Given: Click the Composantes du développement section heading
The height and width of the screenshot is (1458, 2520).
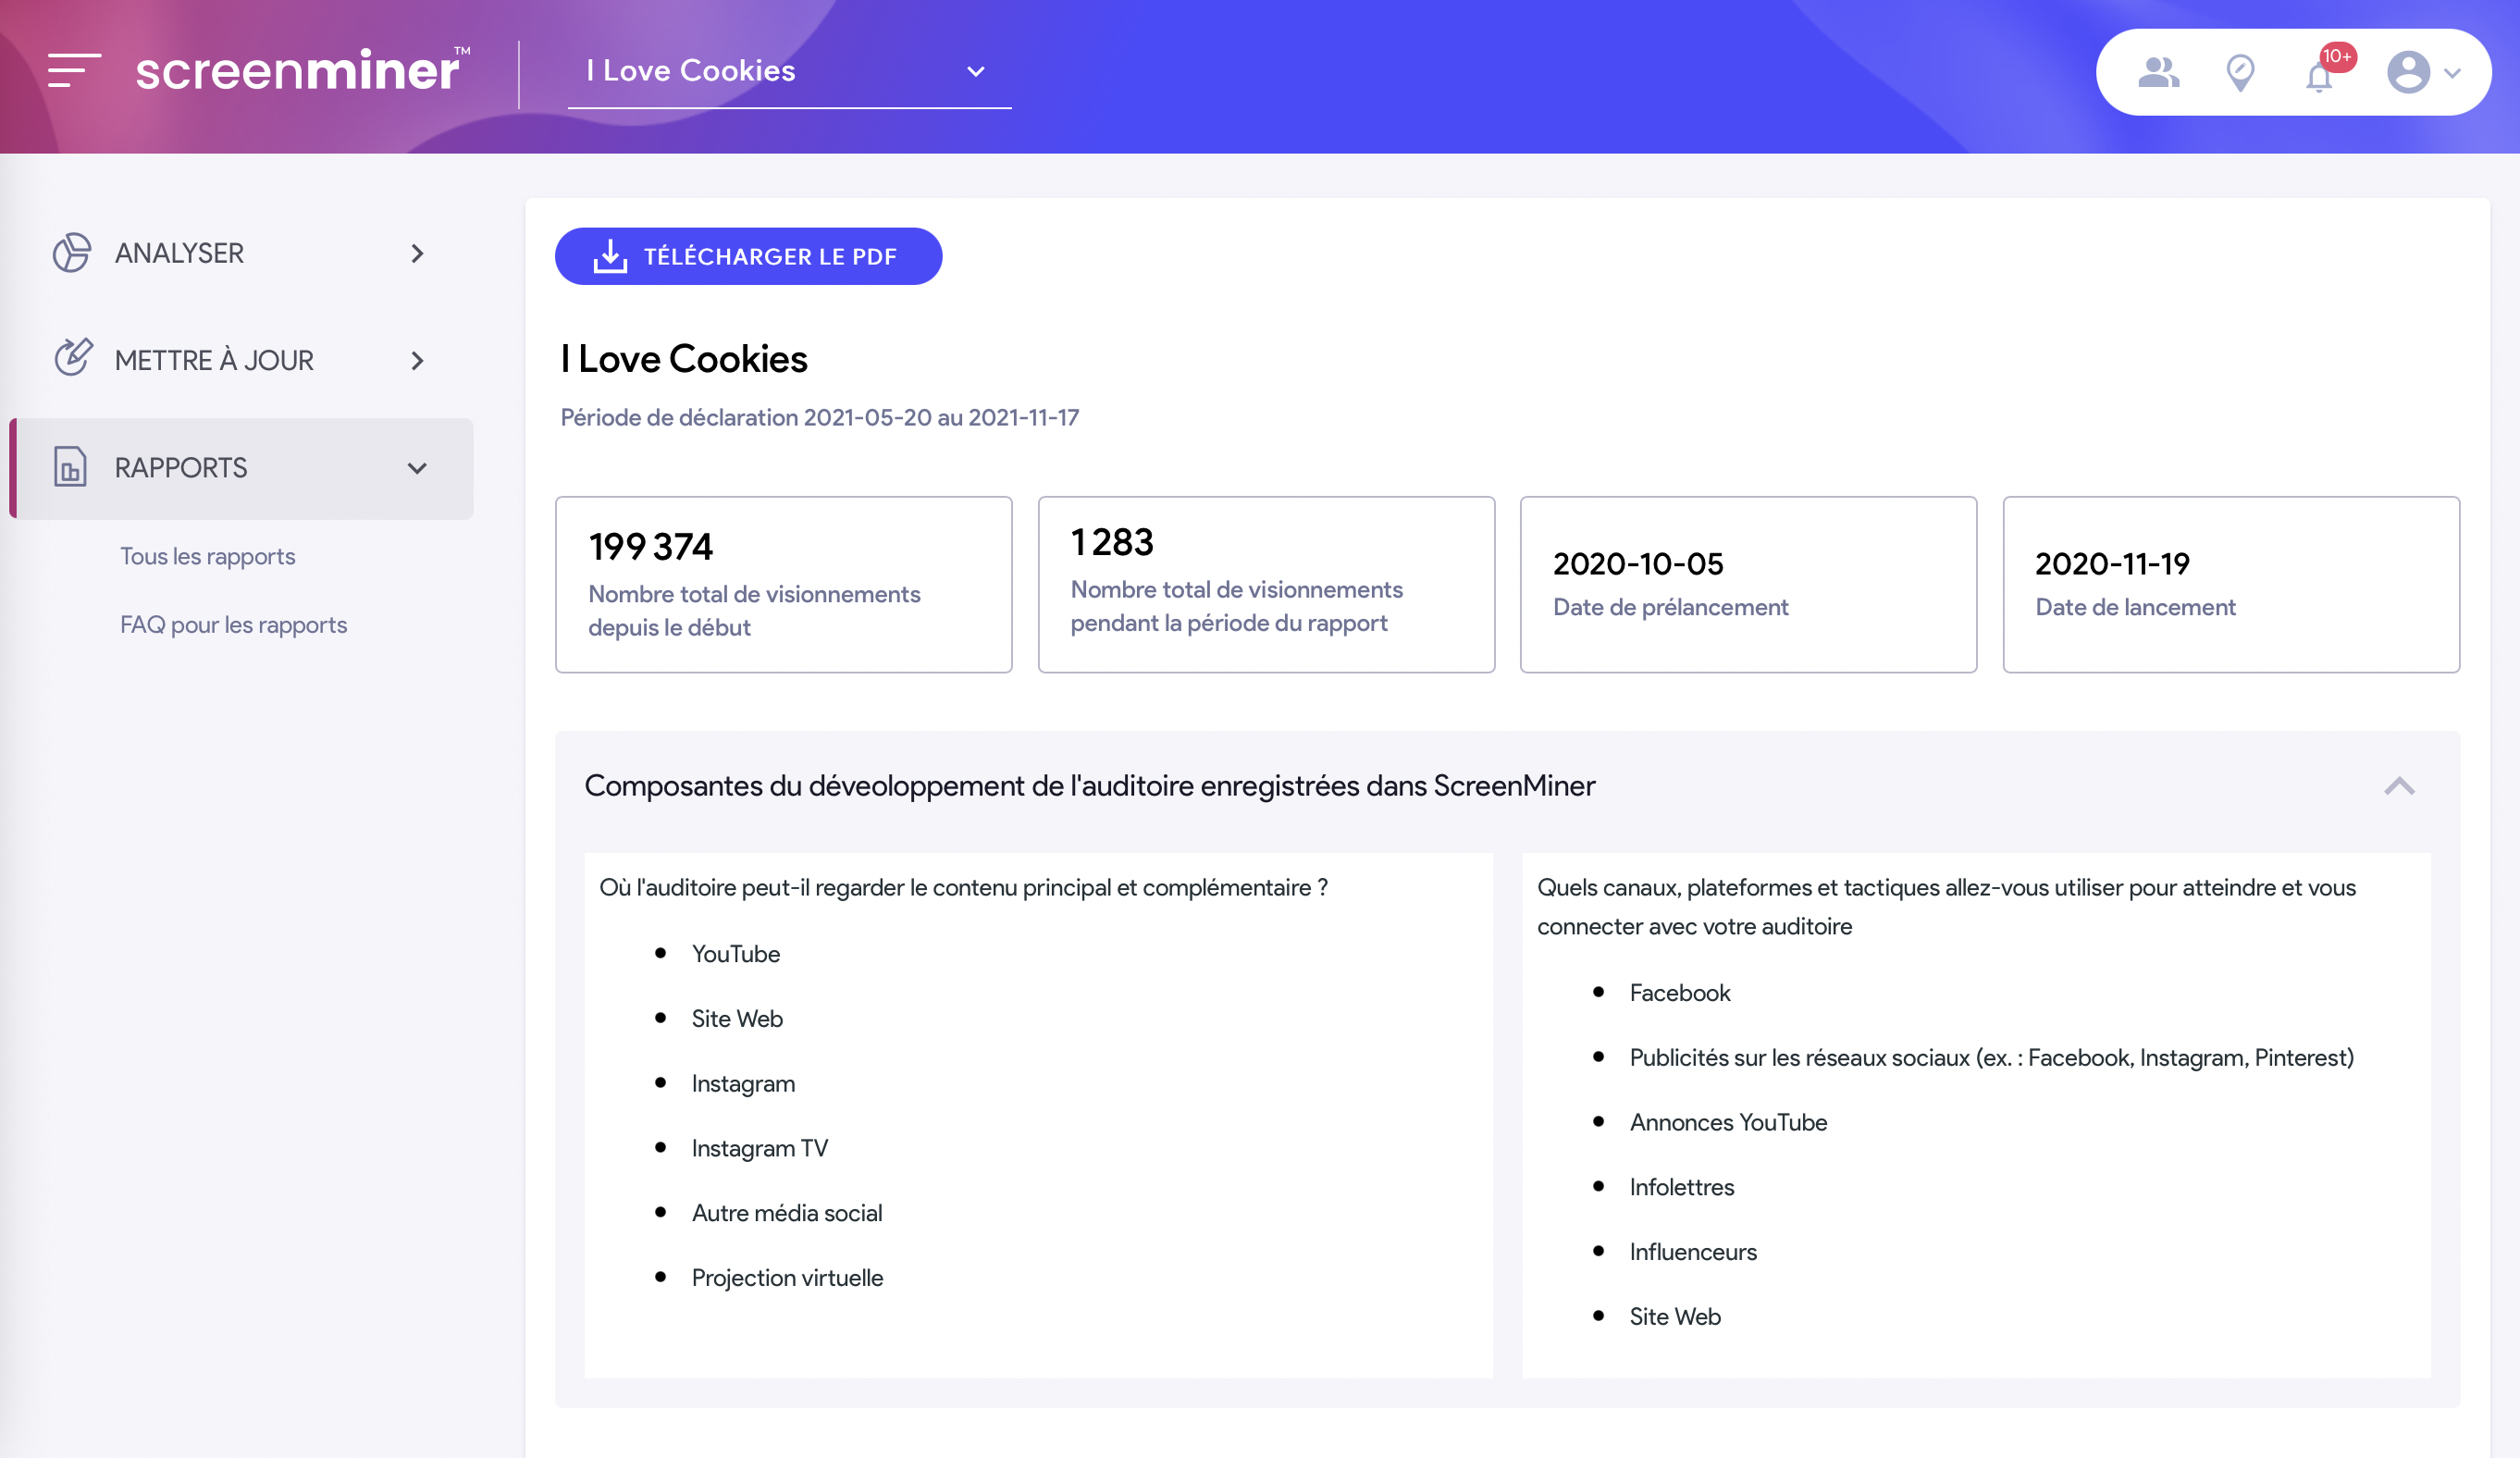Looking at the screenshot, I should [x=1090, y=786].
